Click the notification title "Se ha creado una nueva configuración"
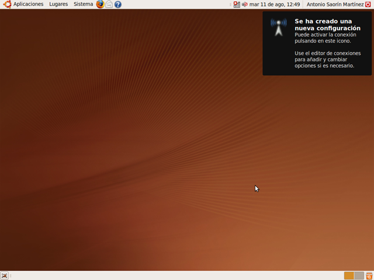 pos(327,24)
